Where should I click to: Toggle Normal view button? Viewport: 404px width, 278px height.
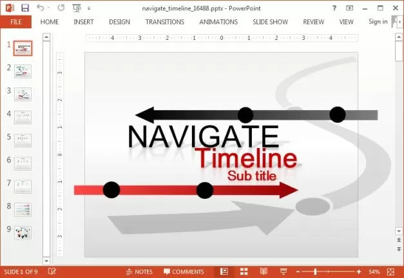[x=224, y=272]
